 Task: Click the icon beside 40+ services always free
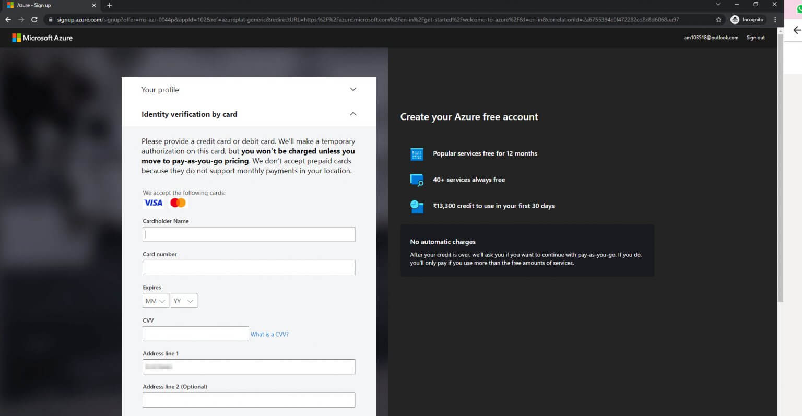pyautogui.click(x=417, y=180)
